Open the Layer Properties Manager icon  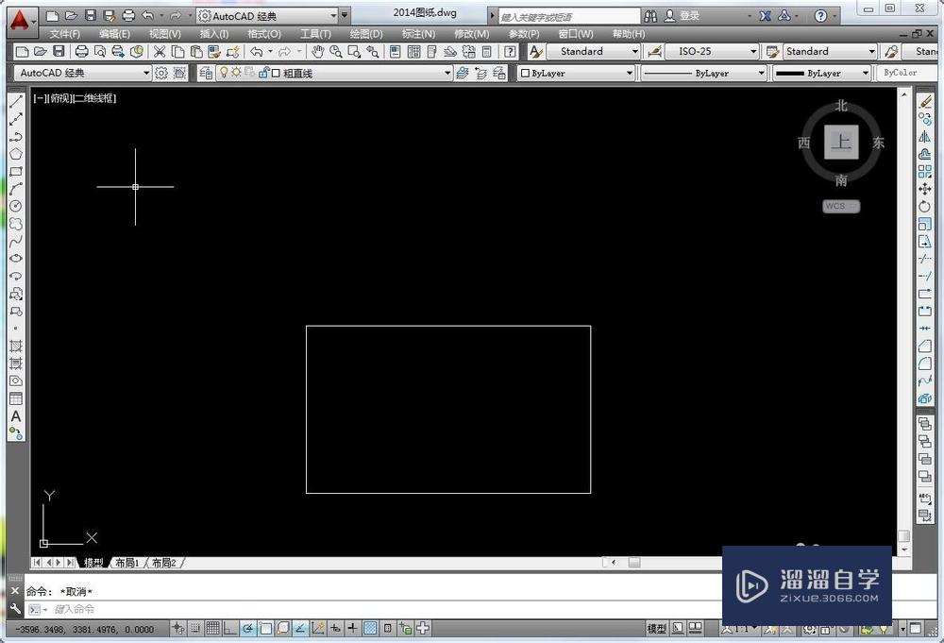[x=206, y=74]
